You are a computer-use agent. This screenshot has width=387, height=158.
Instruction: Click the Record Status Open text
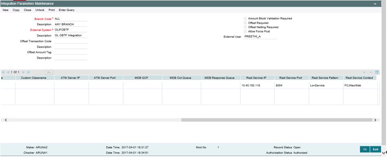point(297,148)
